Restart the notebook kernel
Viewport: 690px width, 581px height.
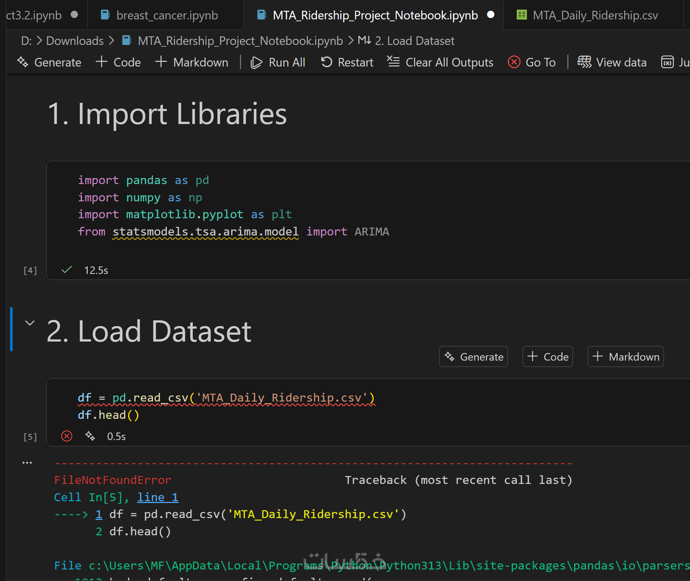pos(347,63)
